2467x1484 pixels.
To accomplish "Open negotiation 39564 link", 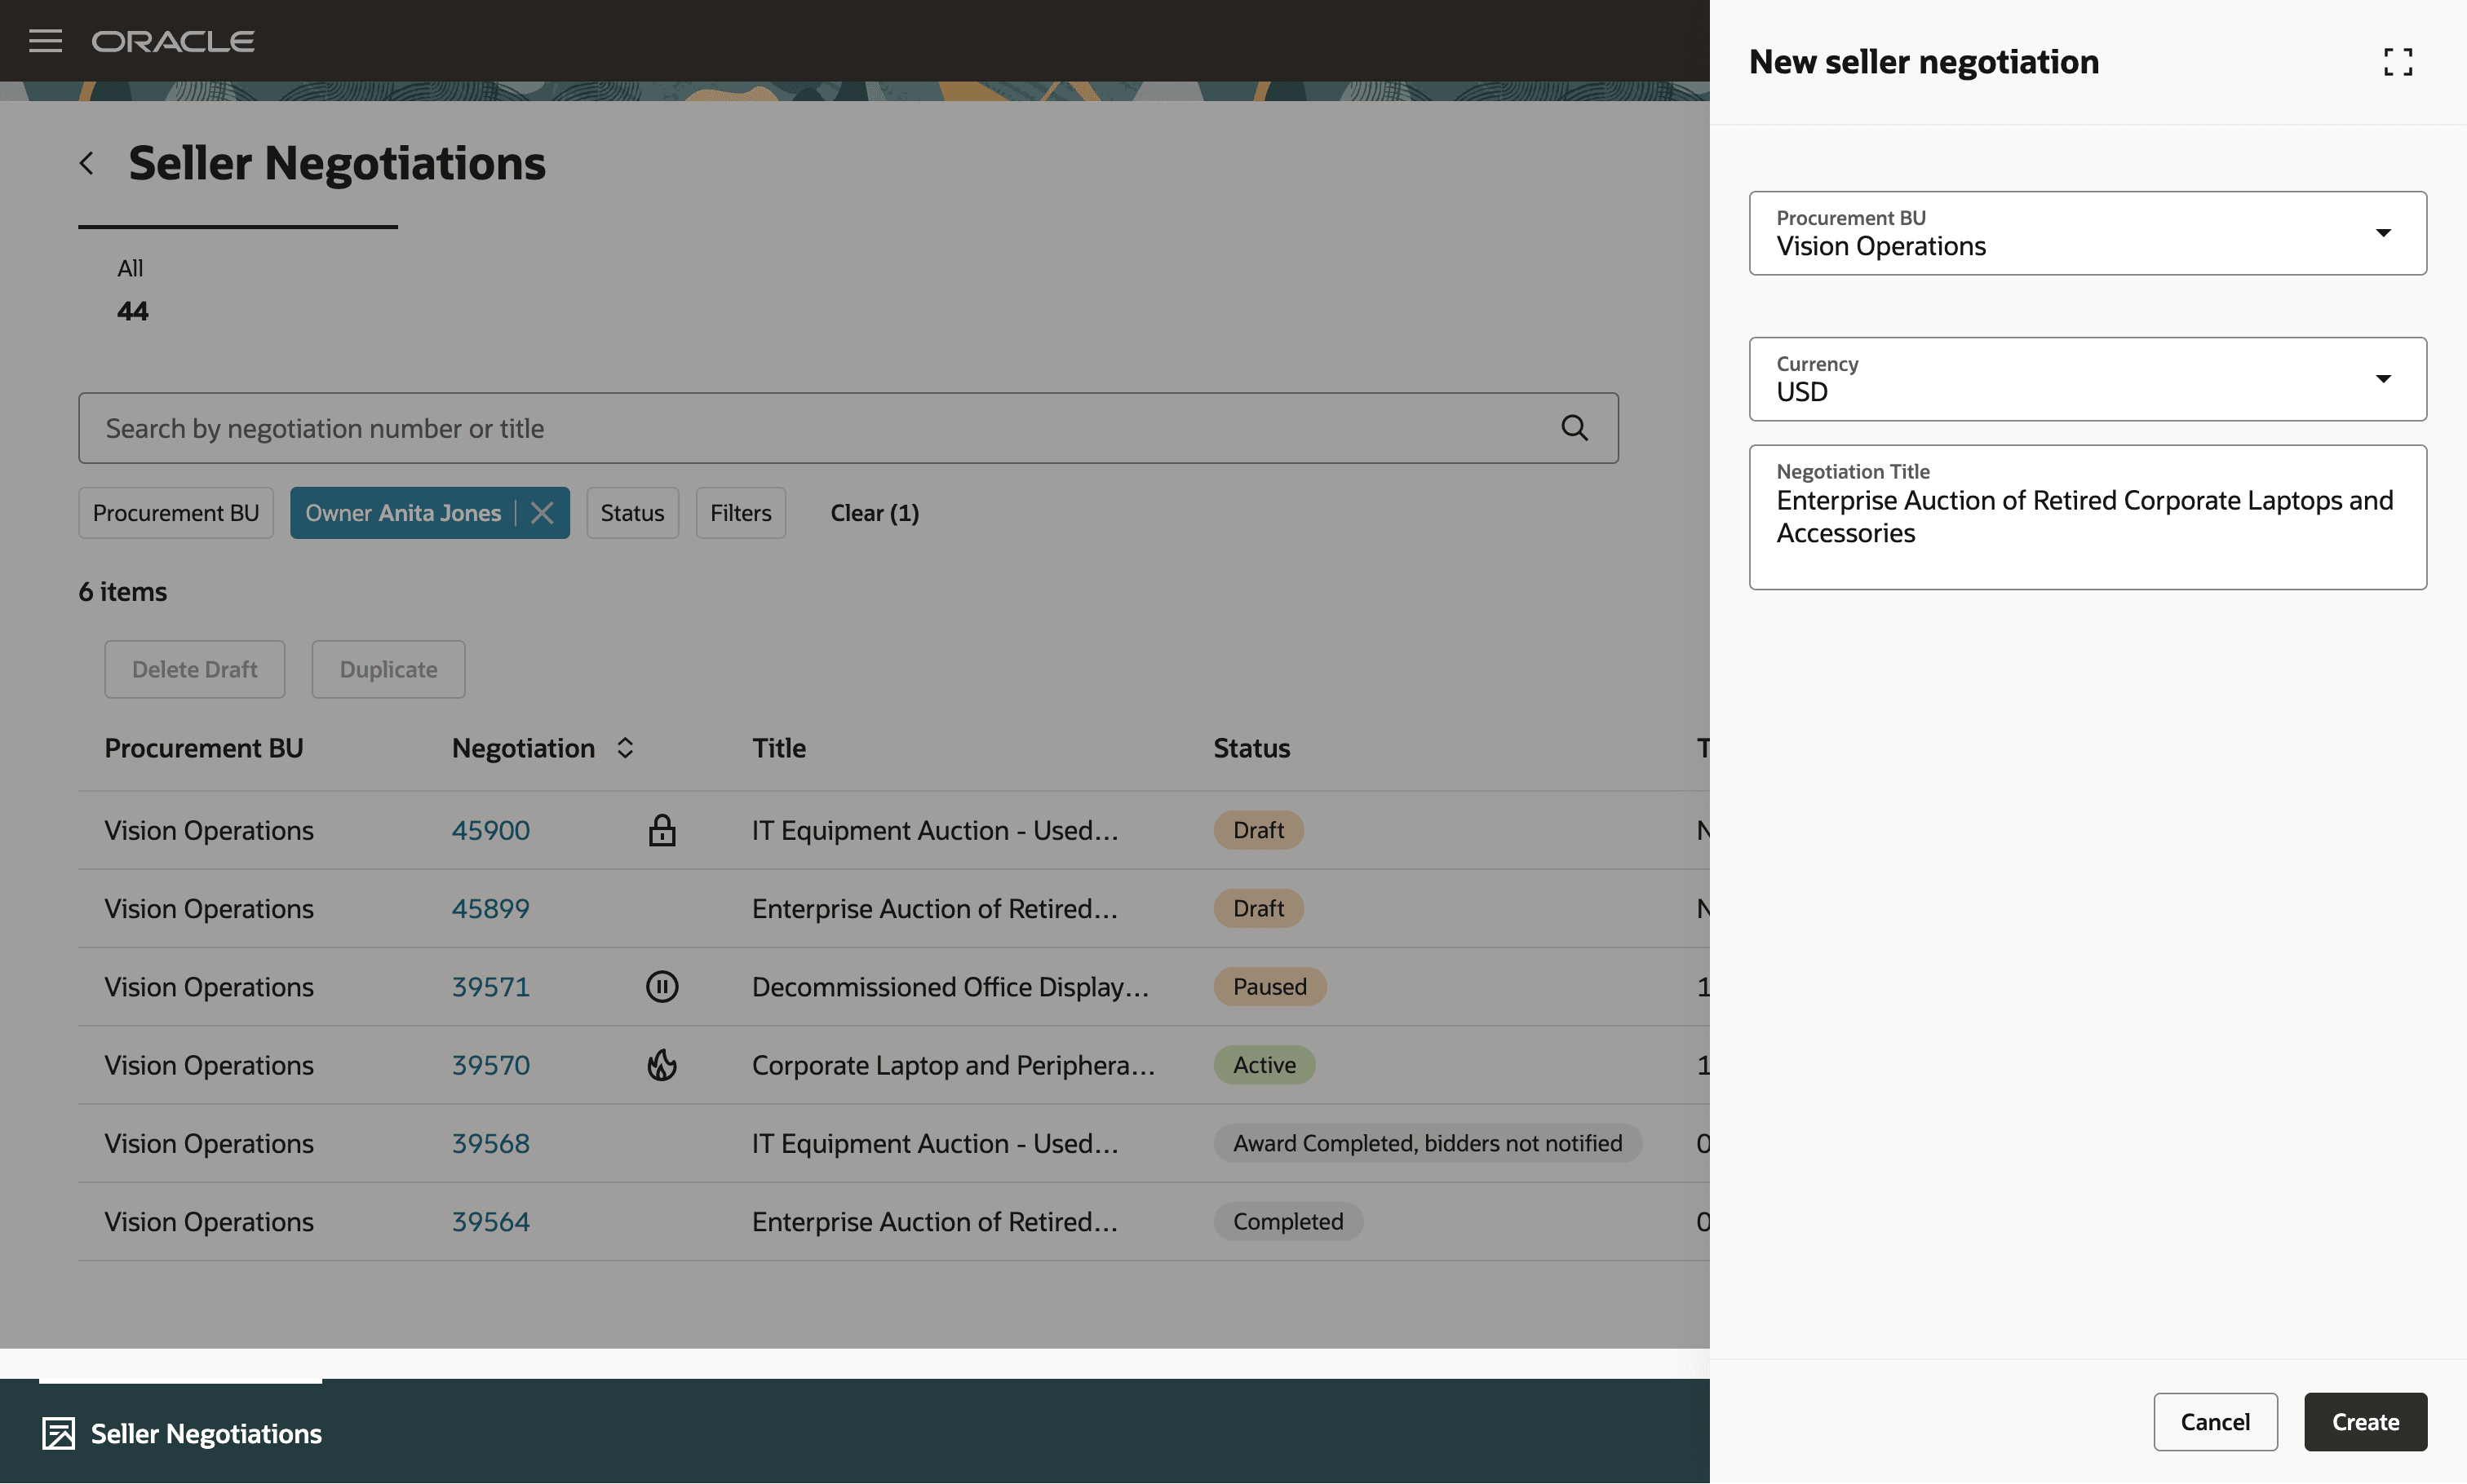I will 490,1222.
